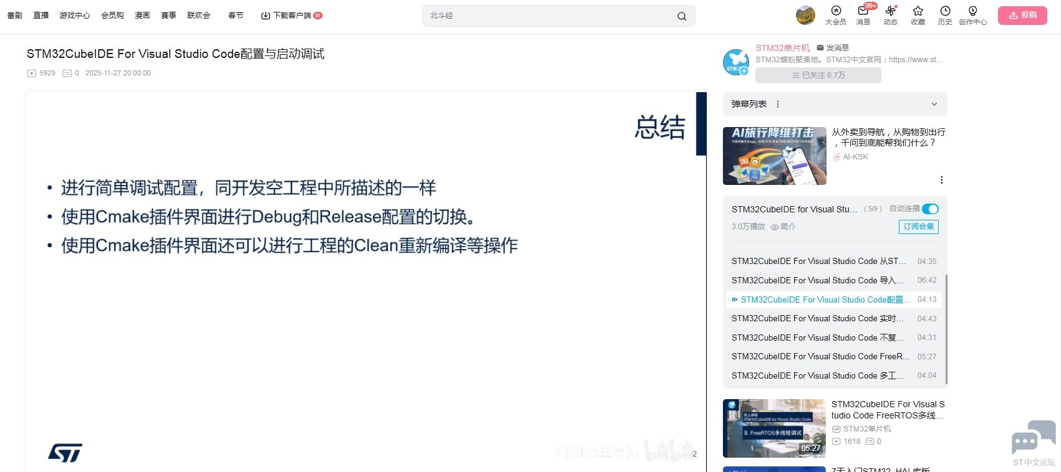Click the 订阅合集 subscribe button
Image resolution: width=1061 pixels, height=472 pixels.
918,227
